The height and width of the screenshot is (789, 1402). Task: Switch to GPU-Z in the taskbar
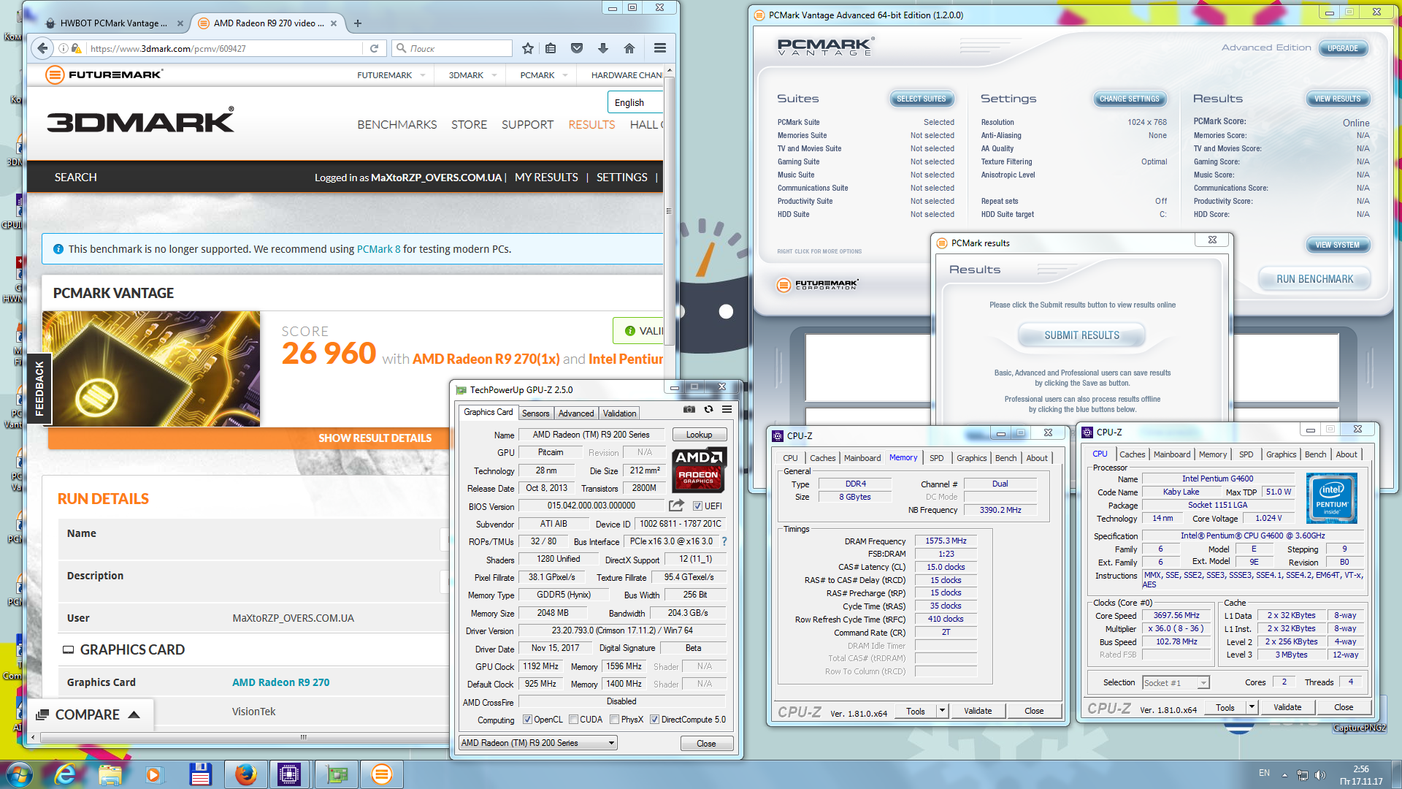pos(337,774)
